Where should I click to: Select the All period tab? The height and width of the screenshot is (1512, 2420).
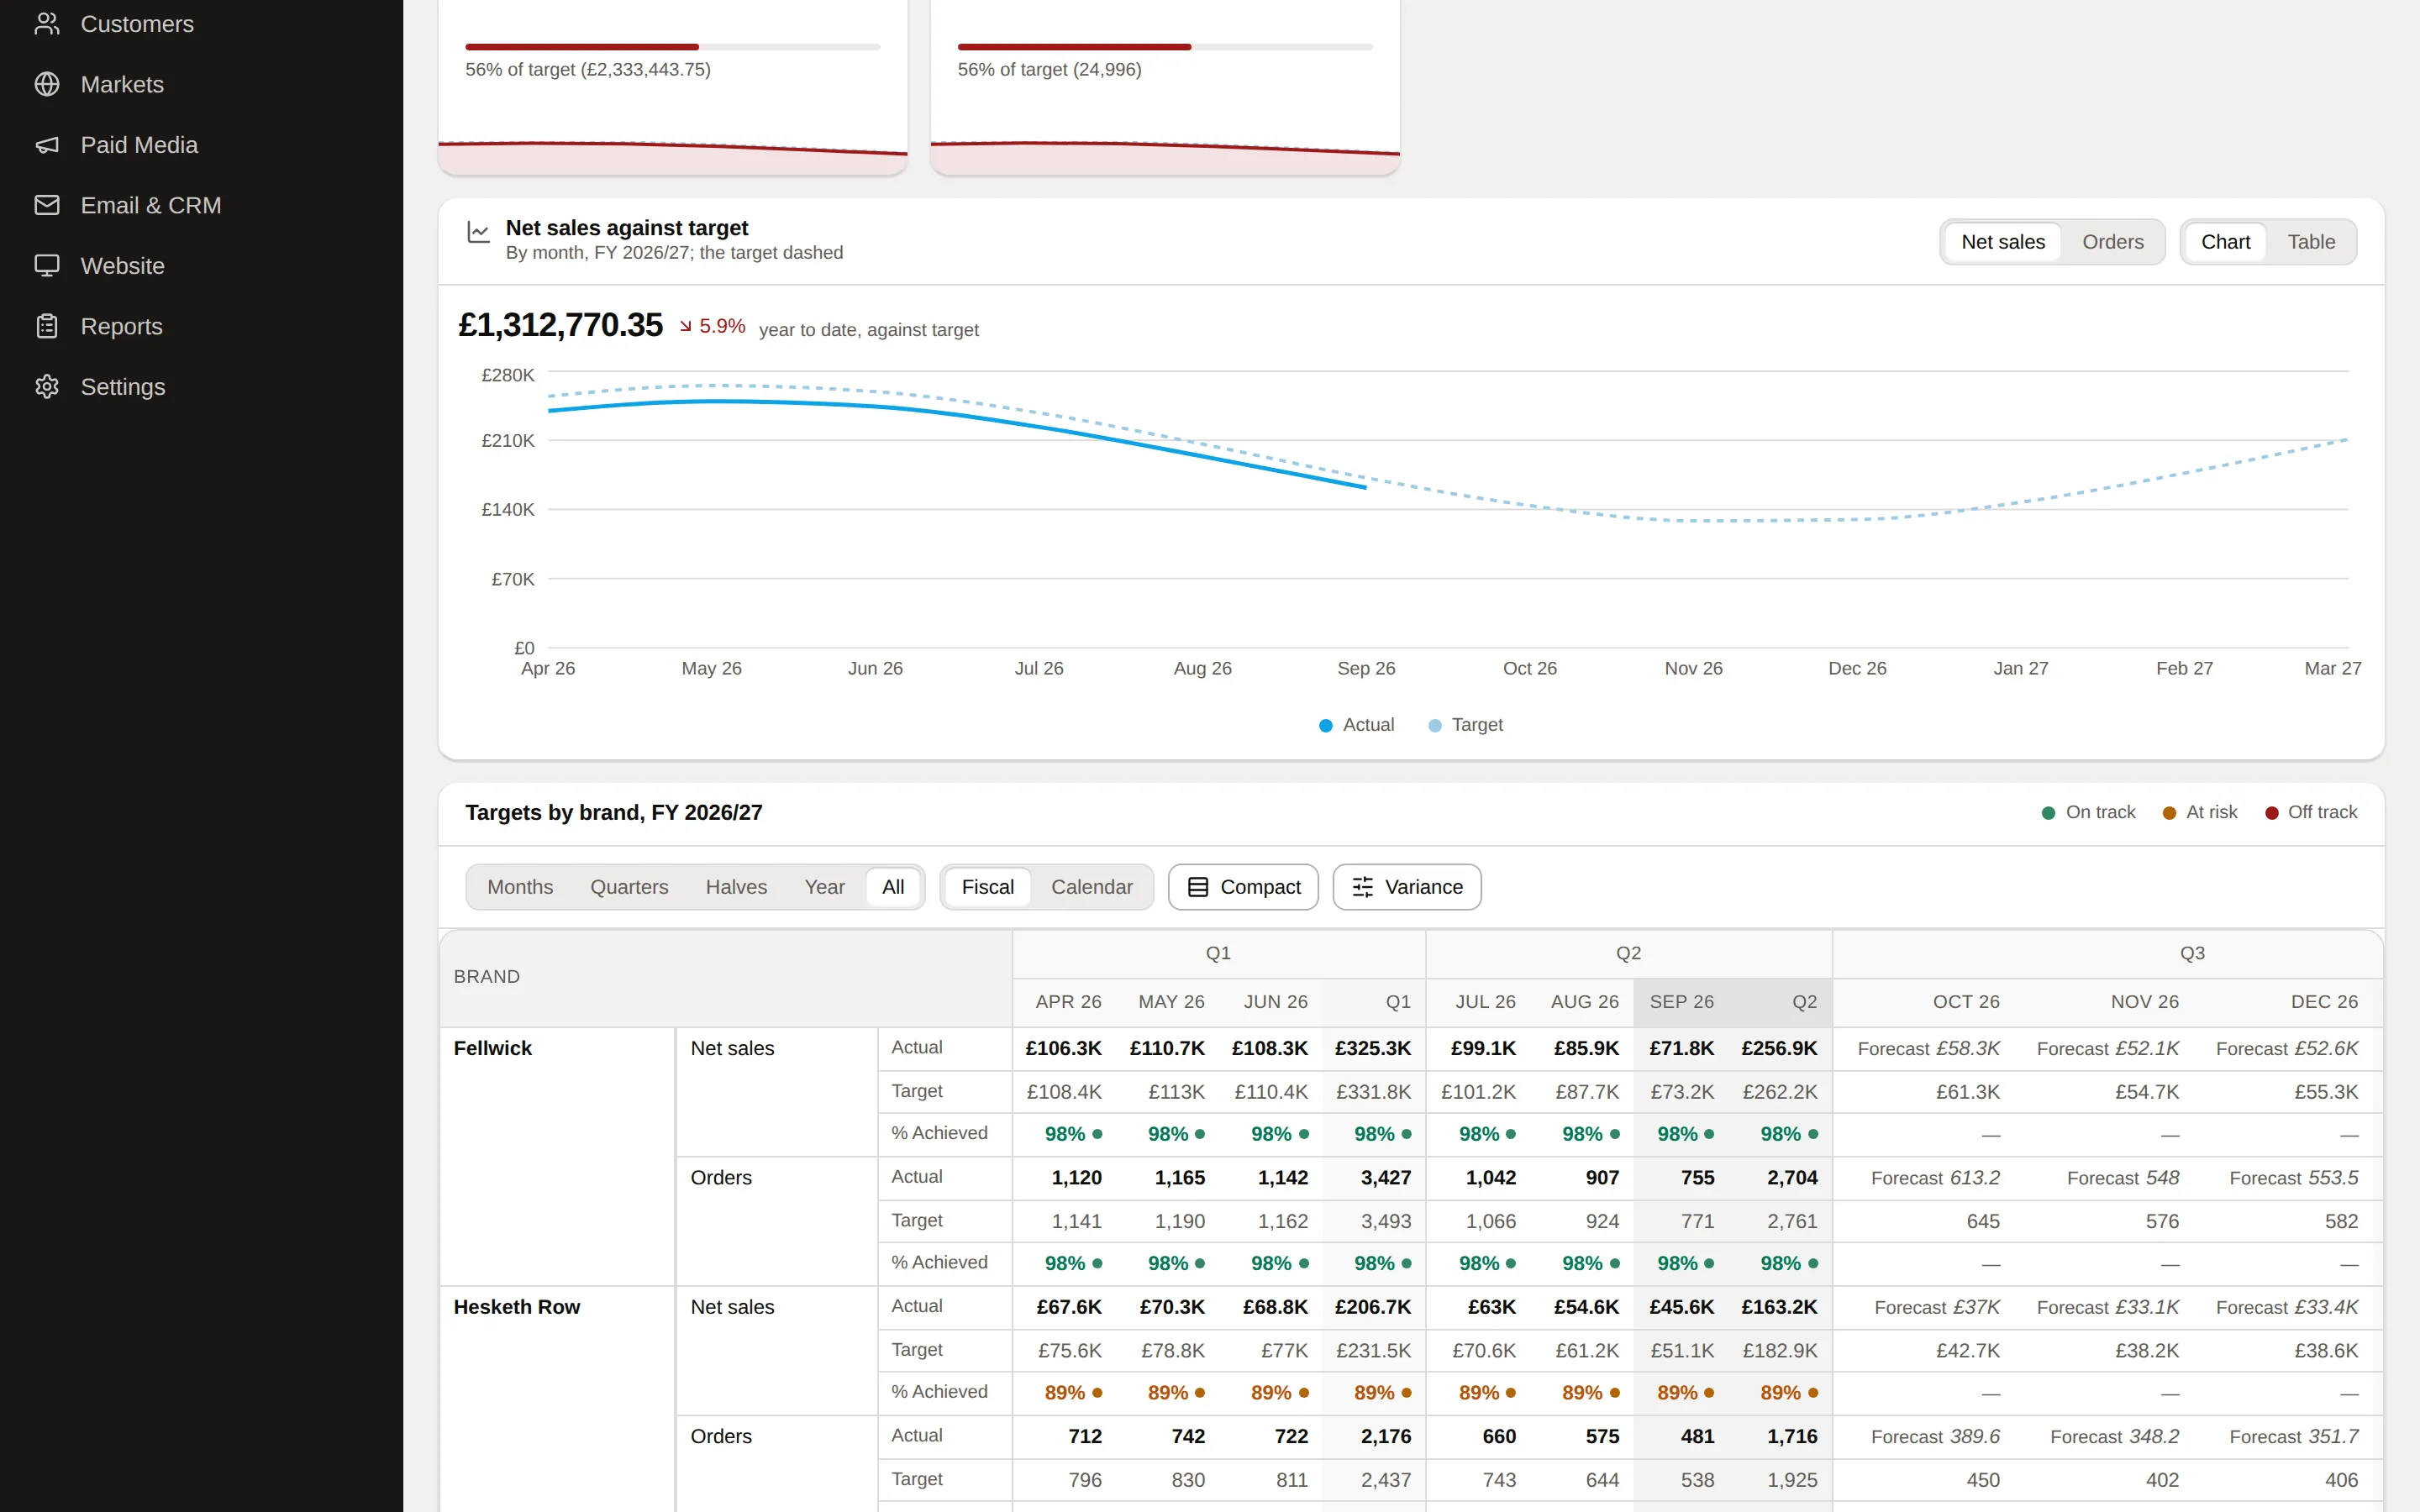(893, 887)
